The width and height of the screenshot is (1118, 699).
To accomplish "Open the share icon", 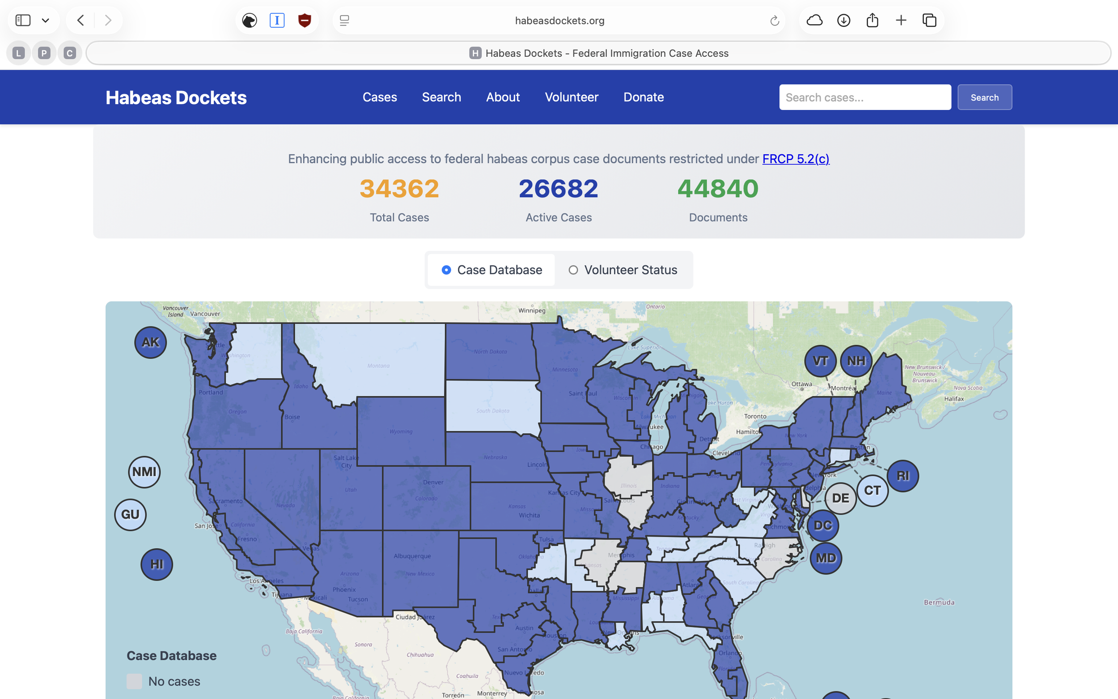I will tap(872, 20).
